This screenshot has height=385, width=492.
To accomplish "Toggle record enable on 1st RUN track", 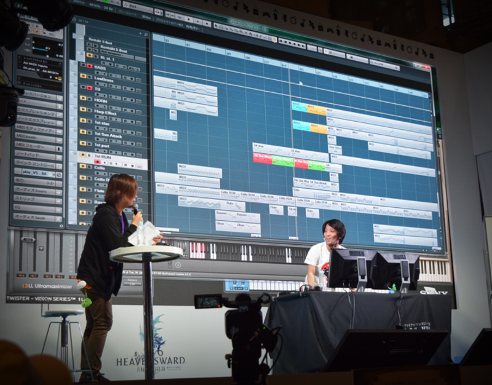I will click(x=97, y=162).
